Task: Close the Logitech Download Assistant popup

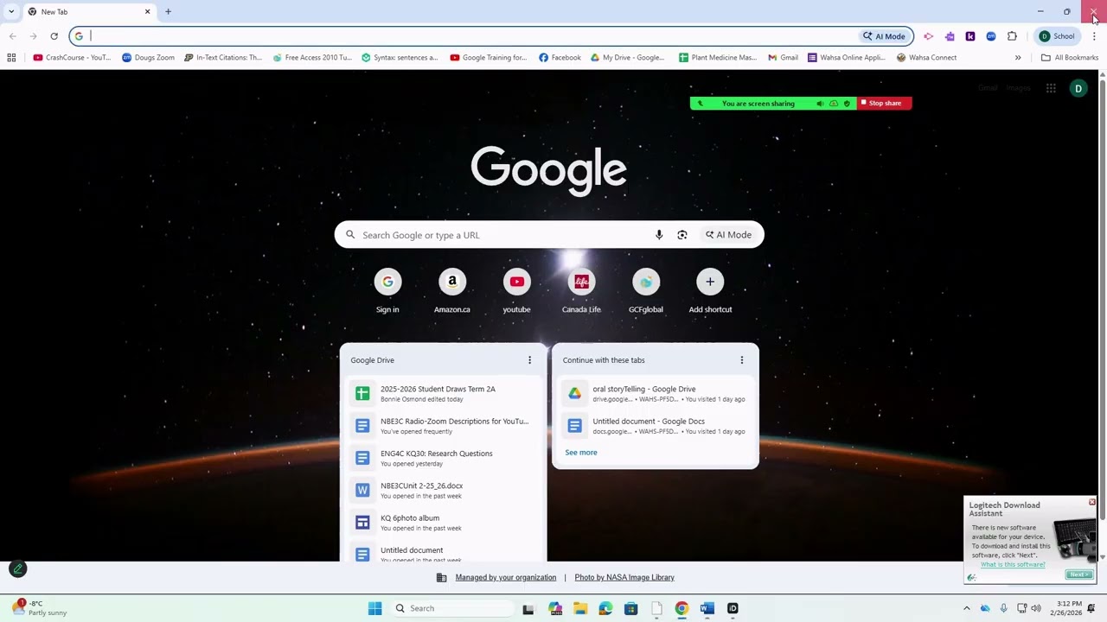Action: tap(1091, 502)
